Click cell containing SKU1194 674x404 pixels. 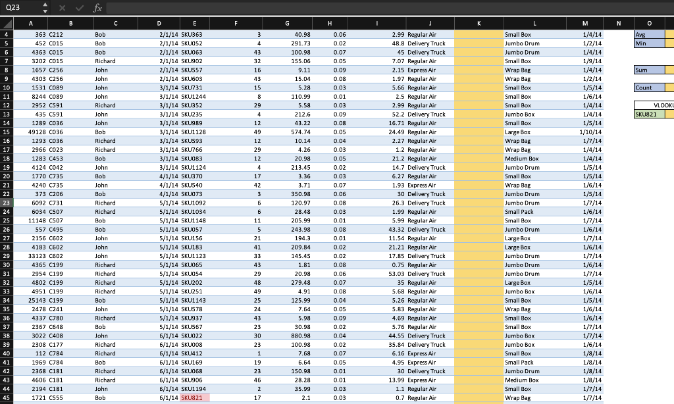click(x=195, y=389)
